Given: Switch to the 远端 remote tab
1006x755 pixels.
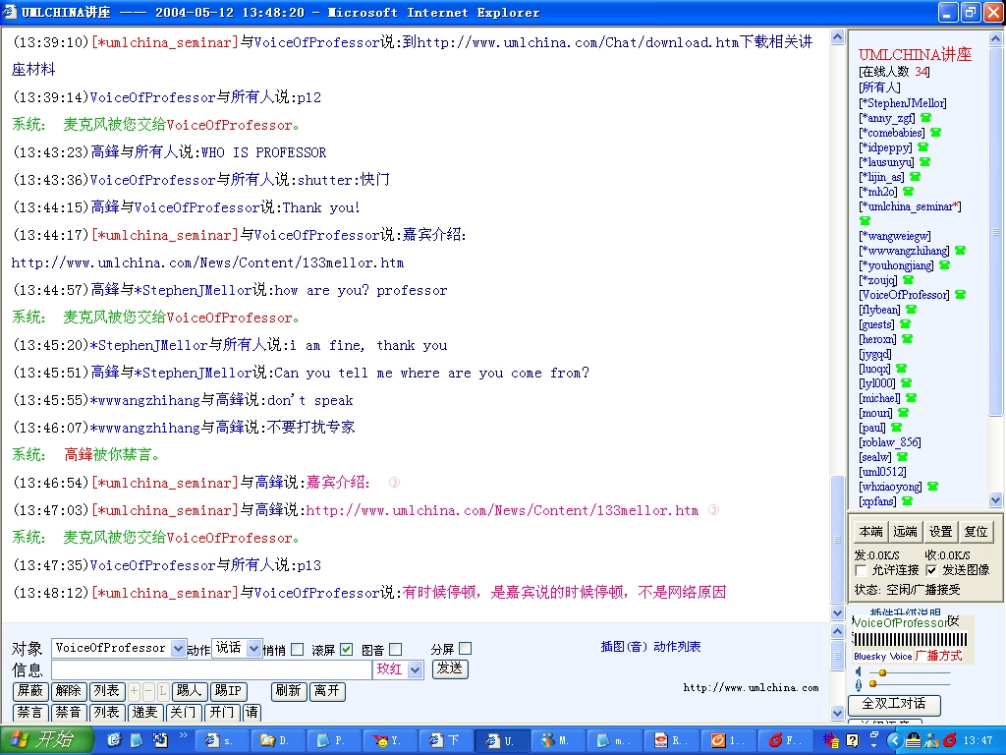Looking at the screenshot, I should (x=905, y=532).
